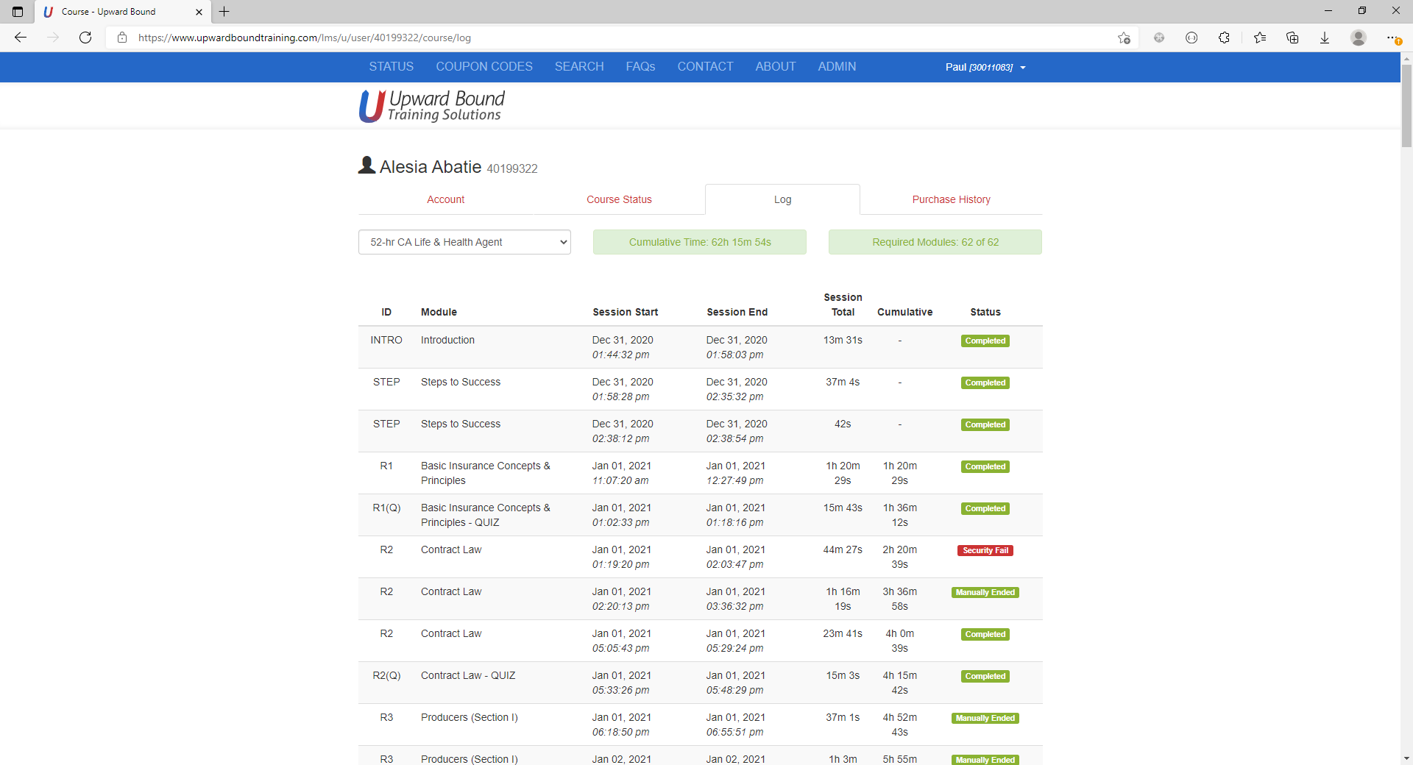
Task: Click the Security Fail badge for R2
Action: click(x=985, y=550)
